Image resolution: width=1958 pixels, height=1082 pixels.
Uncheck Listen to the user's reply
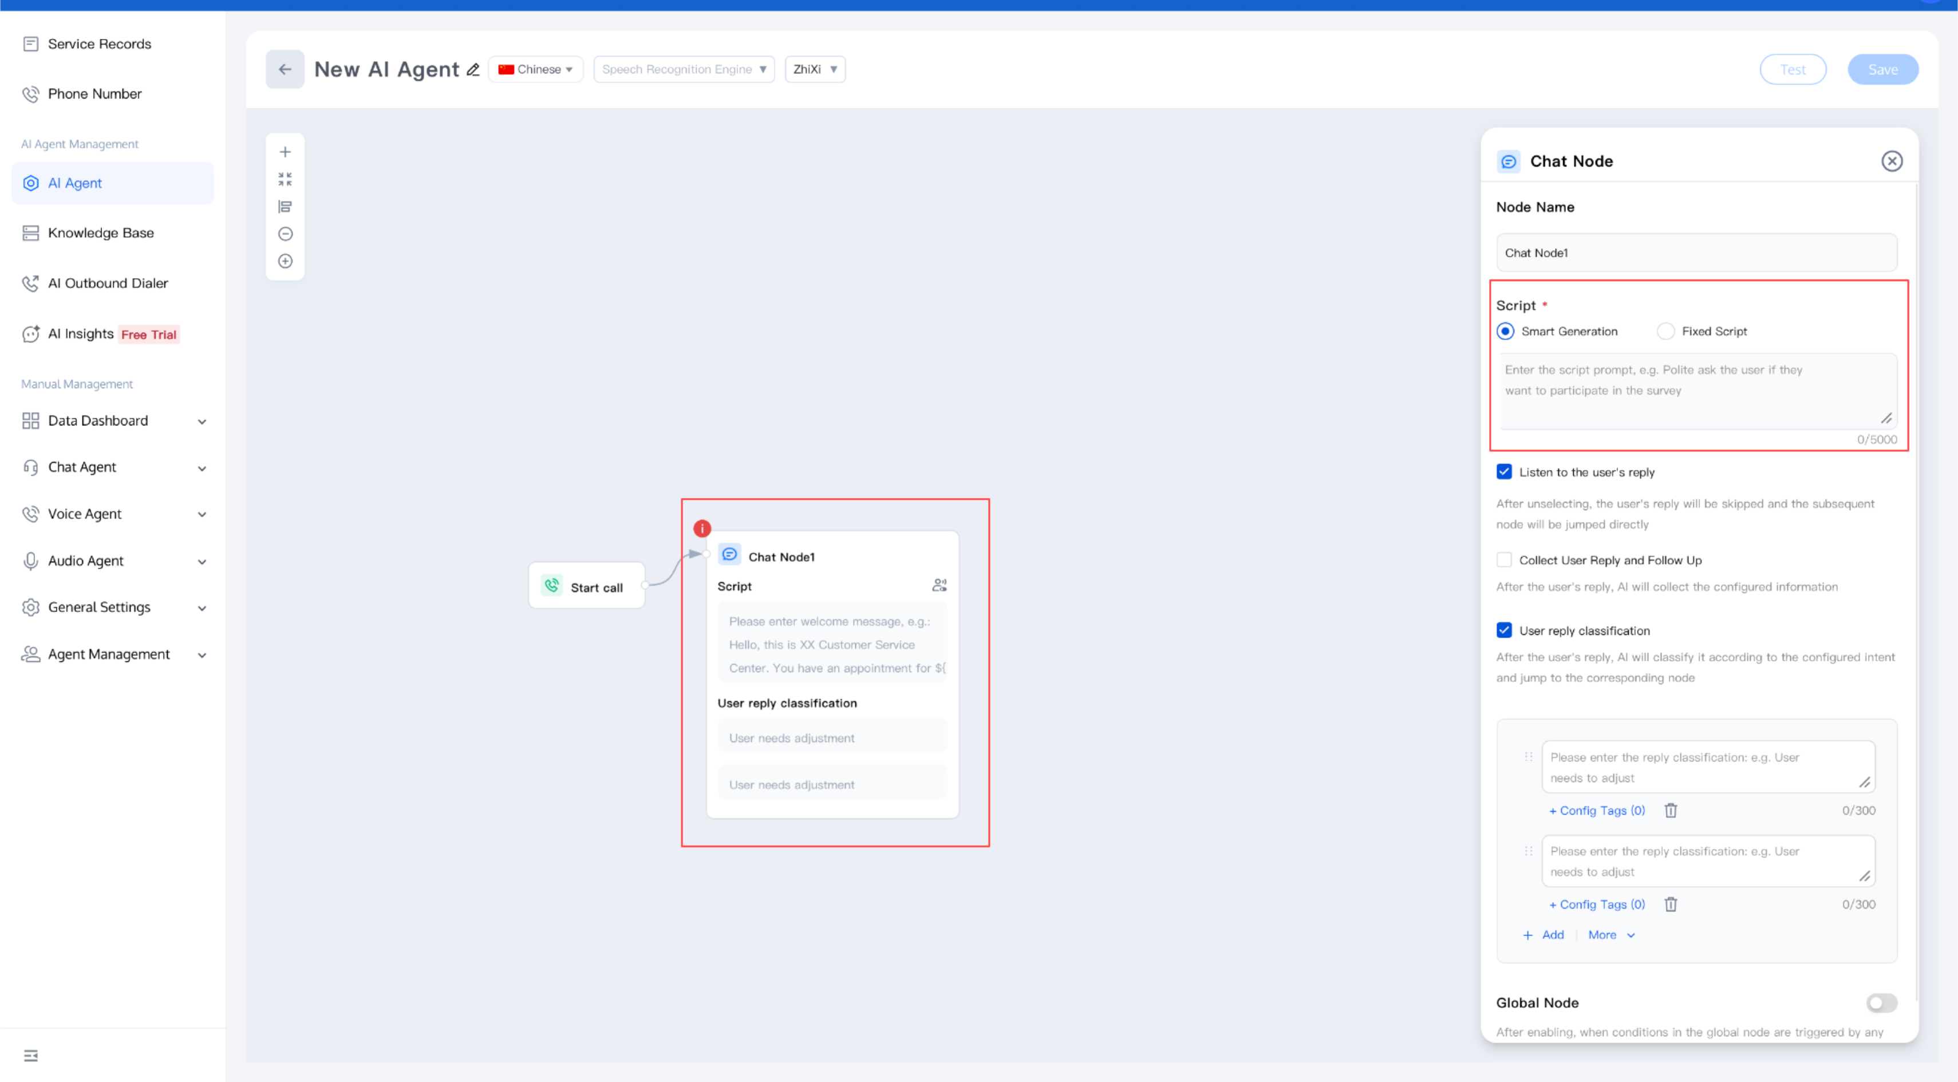coord(1504,472)
